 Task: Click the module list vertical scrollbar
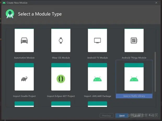click(155, 72)
